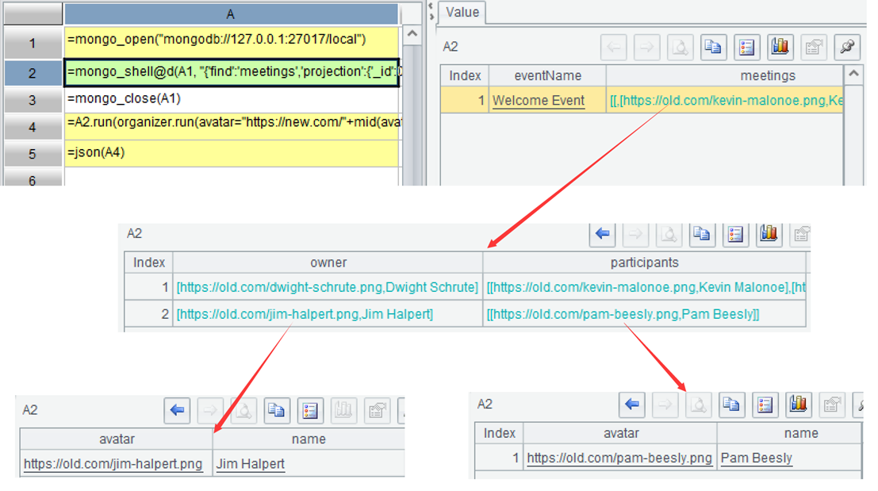Click copy icon in Jim Halpert panel toolbar
Image resolution: width=878 pixels, height=491 pixels.
[276, 410]
